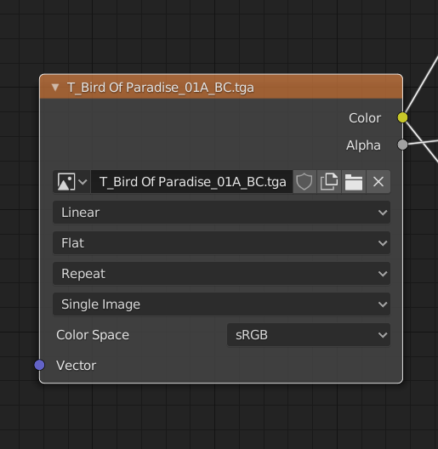Open the Flat projection dropdown

(x=221, y=243)
